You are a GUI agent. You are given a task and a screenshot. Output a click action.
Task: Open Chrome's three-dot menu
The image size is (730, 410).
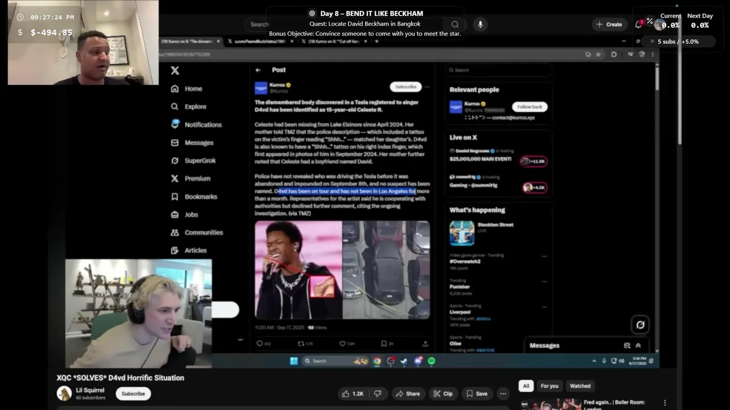tap(653, 55)
